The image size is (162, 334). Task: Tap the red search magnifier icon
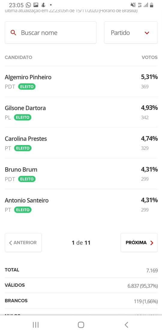click(13, 32)
